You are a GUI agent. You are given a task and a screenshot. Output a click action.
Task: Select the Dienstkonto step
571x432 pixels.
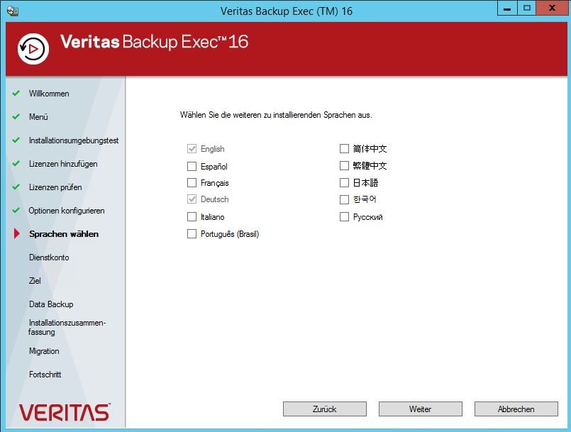[x=49, y=257]
